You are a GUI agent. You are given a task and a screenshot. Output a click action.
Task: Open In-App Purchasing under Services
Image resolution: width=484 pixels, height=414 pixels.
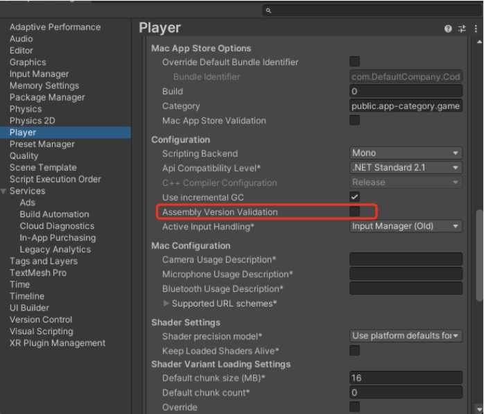point(58,238)
